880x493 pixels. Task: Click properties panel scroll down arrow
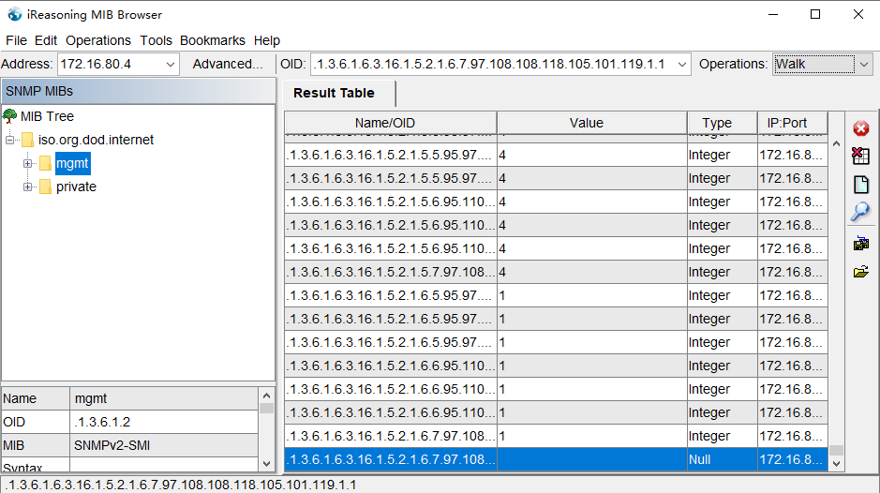click(266, 464)
